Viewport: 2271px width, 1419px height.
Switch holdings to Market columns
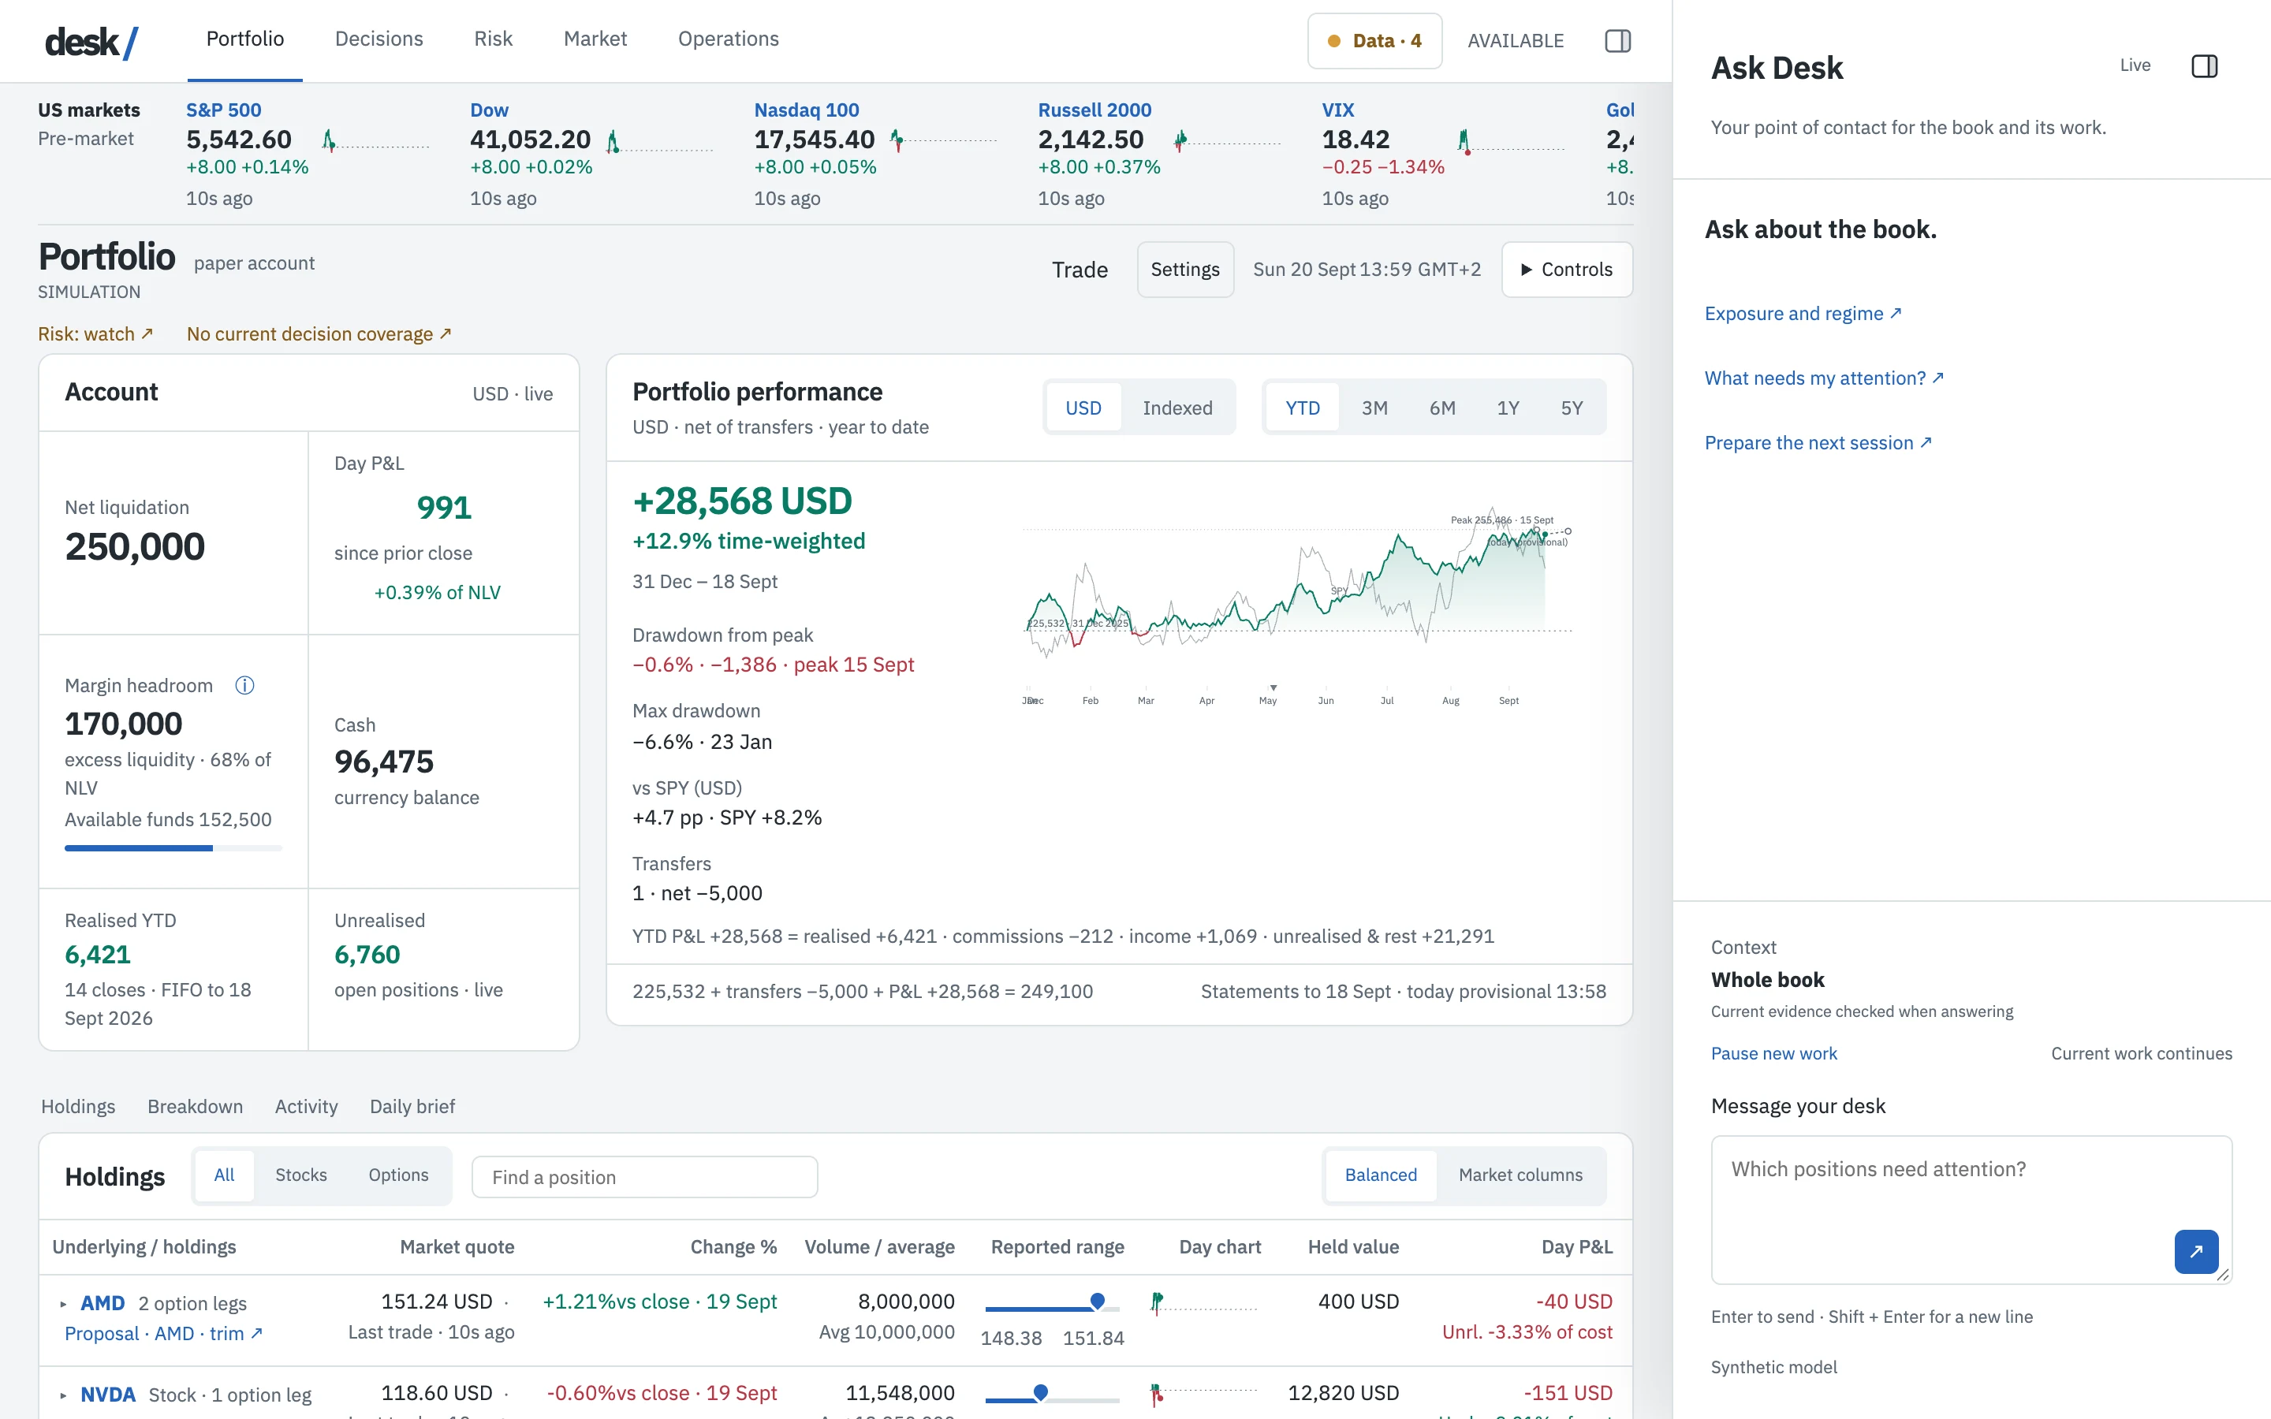[x=1520, y=1175]
